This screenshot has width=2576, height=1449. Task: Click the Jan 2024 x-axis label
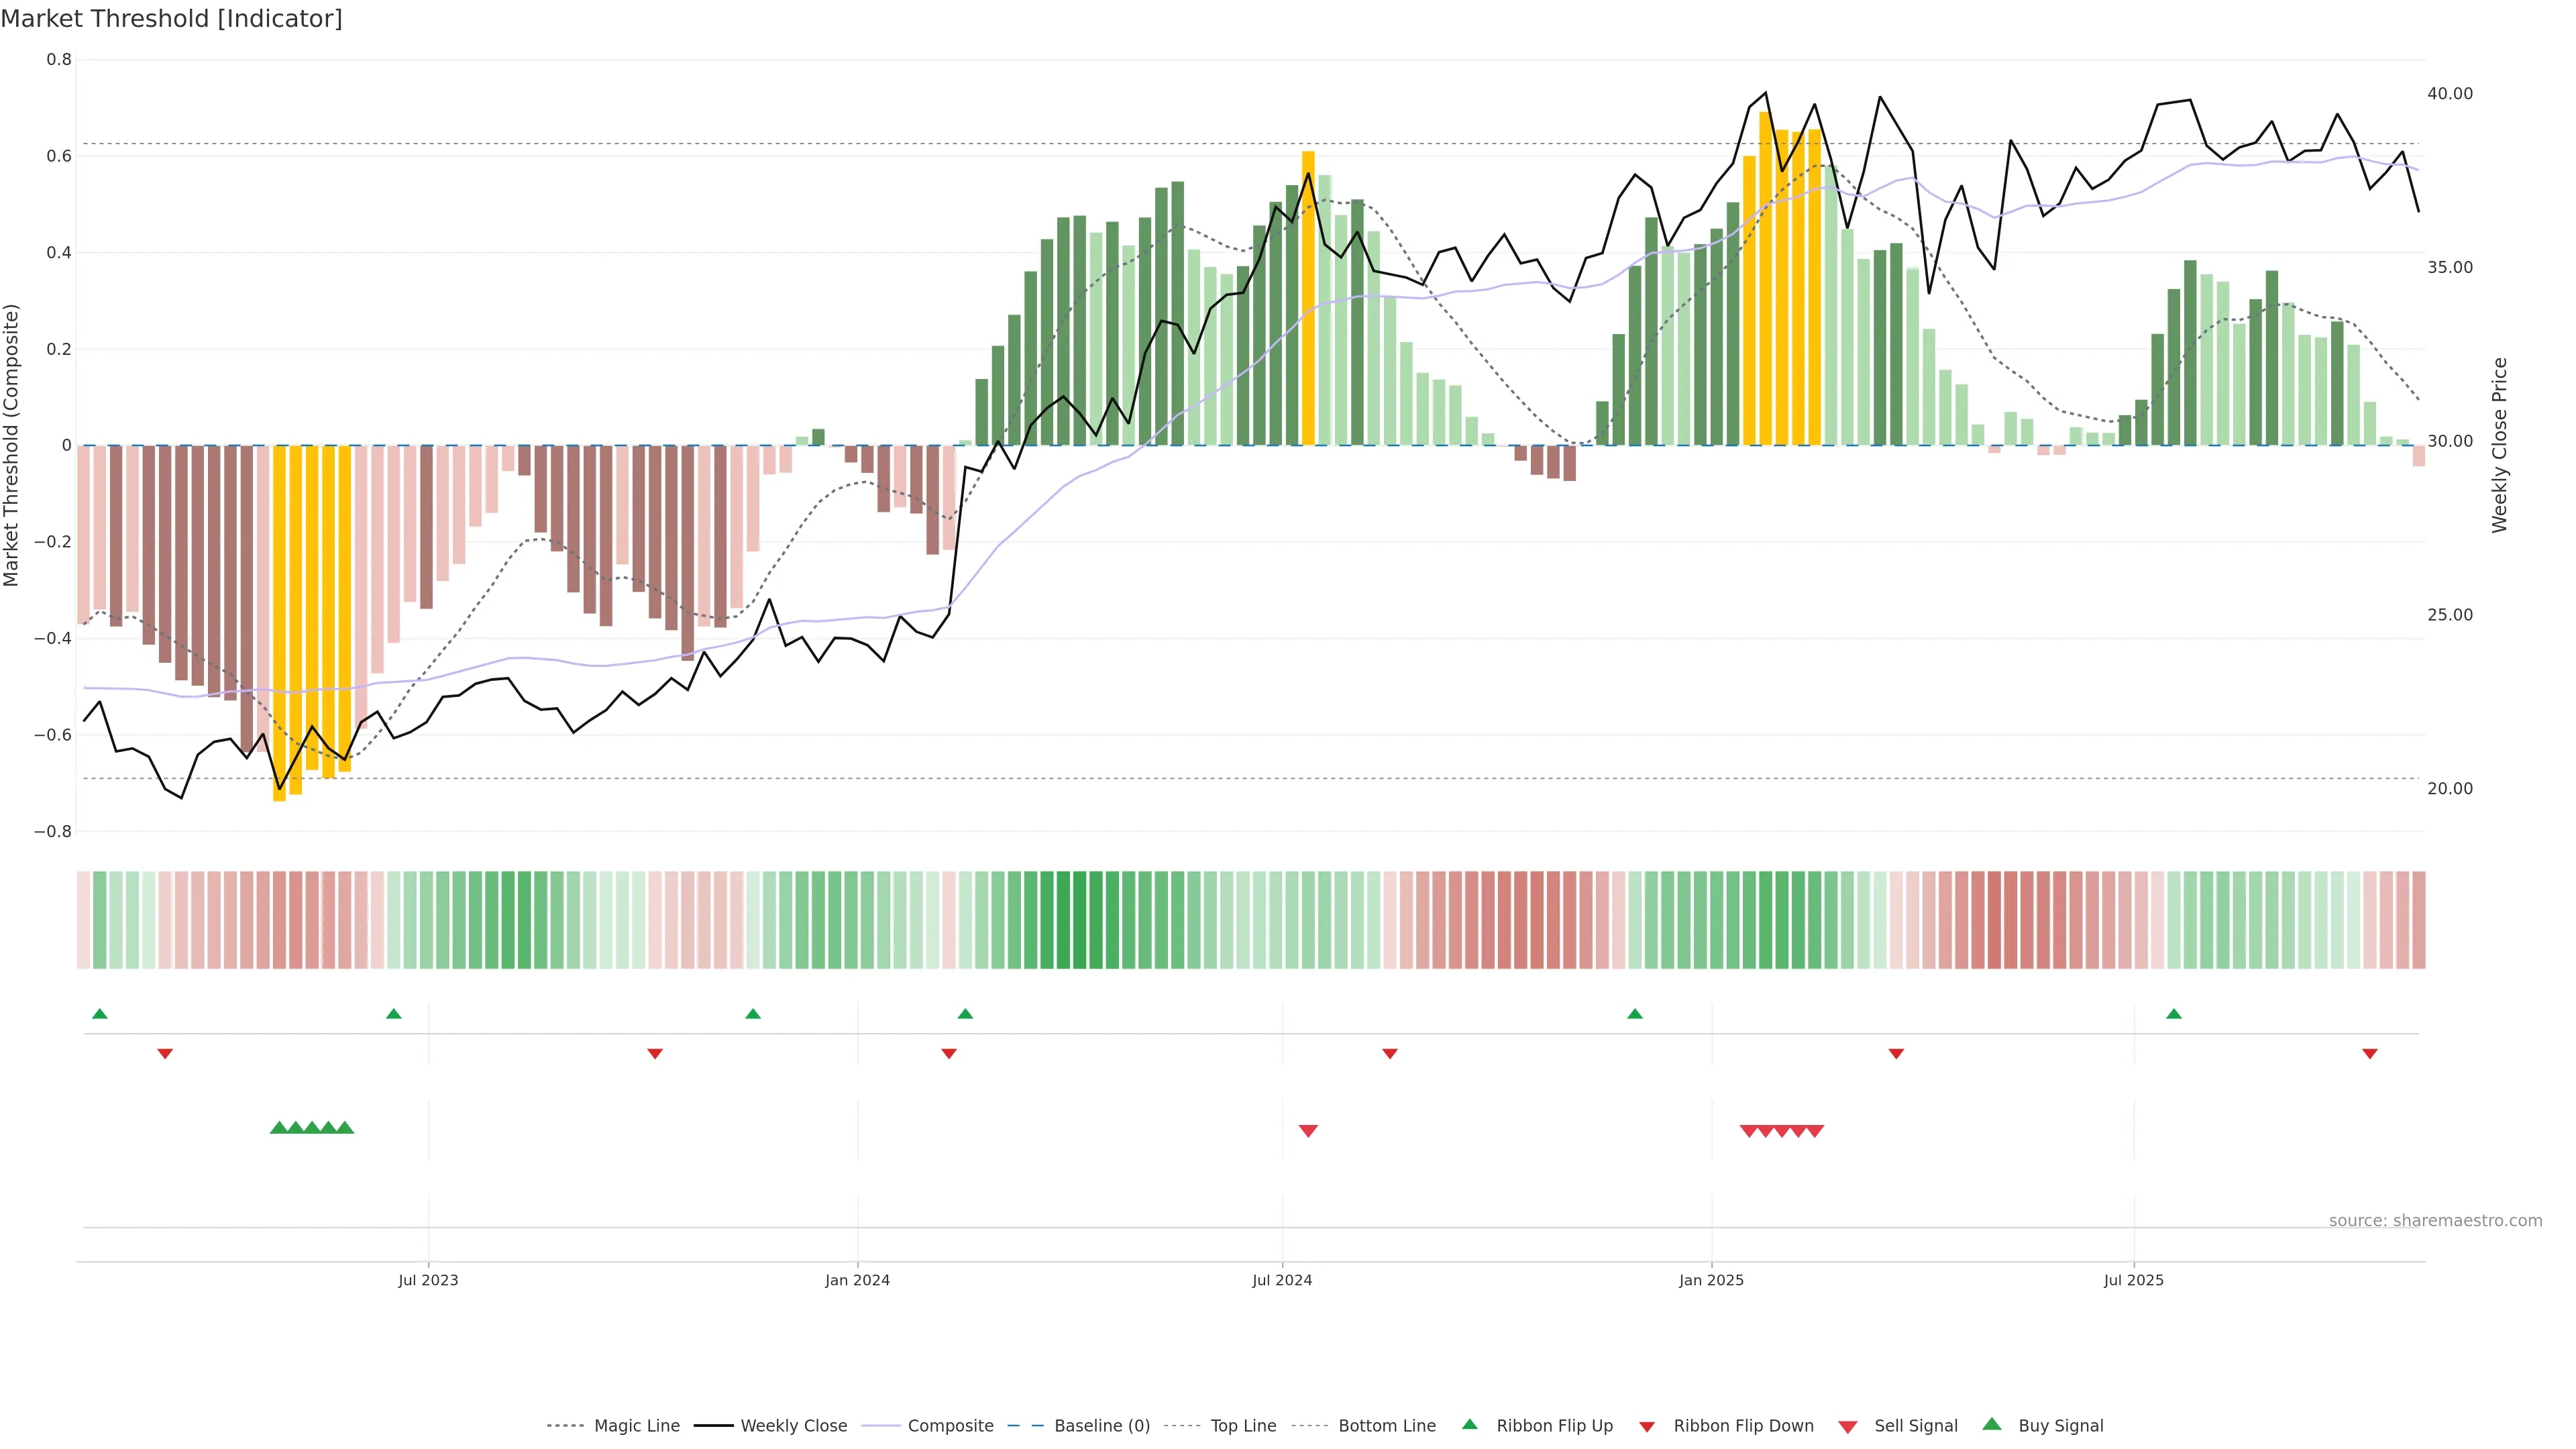tap(857, 1280)
